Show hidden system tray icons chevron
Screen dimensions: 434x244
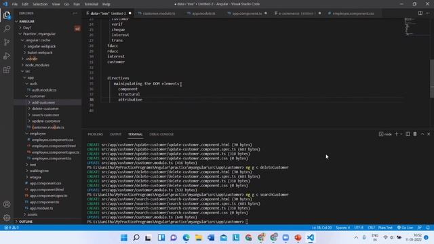pos(356,238)
